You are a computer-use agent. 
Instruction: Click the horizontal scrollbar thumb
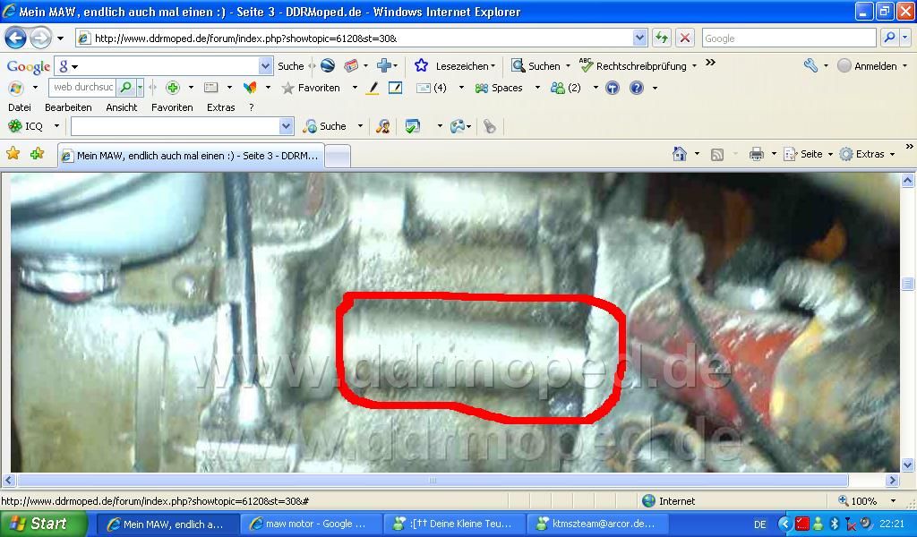point(432,481)
